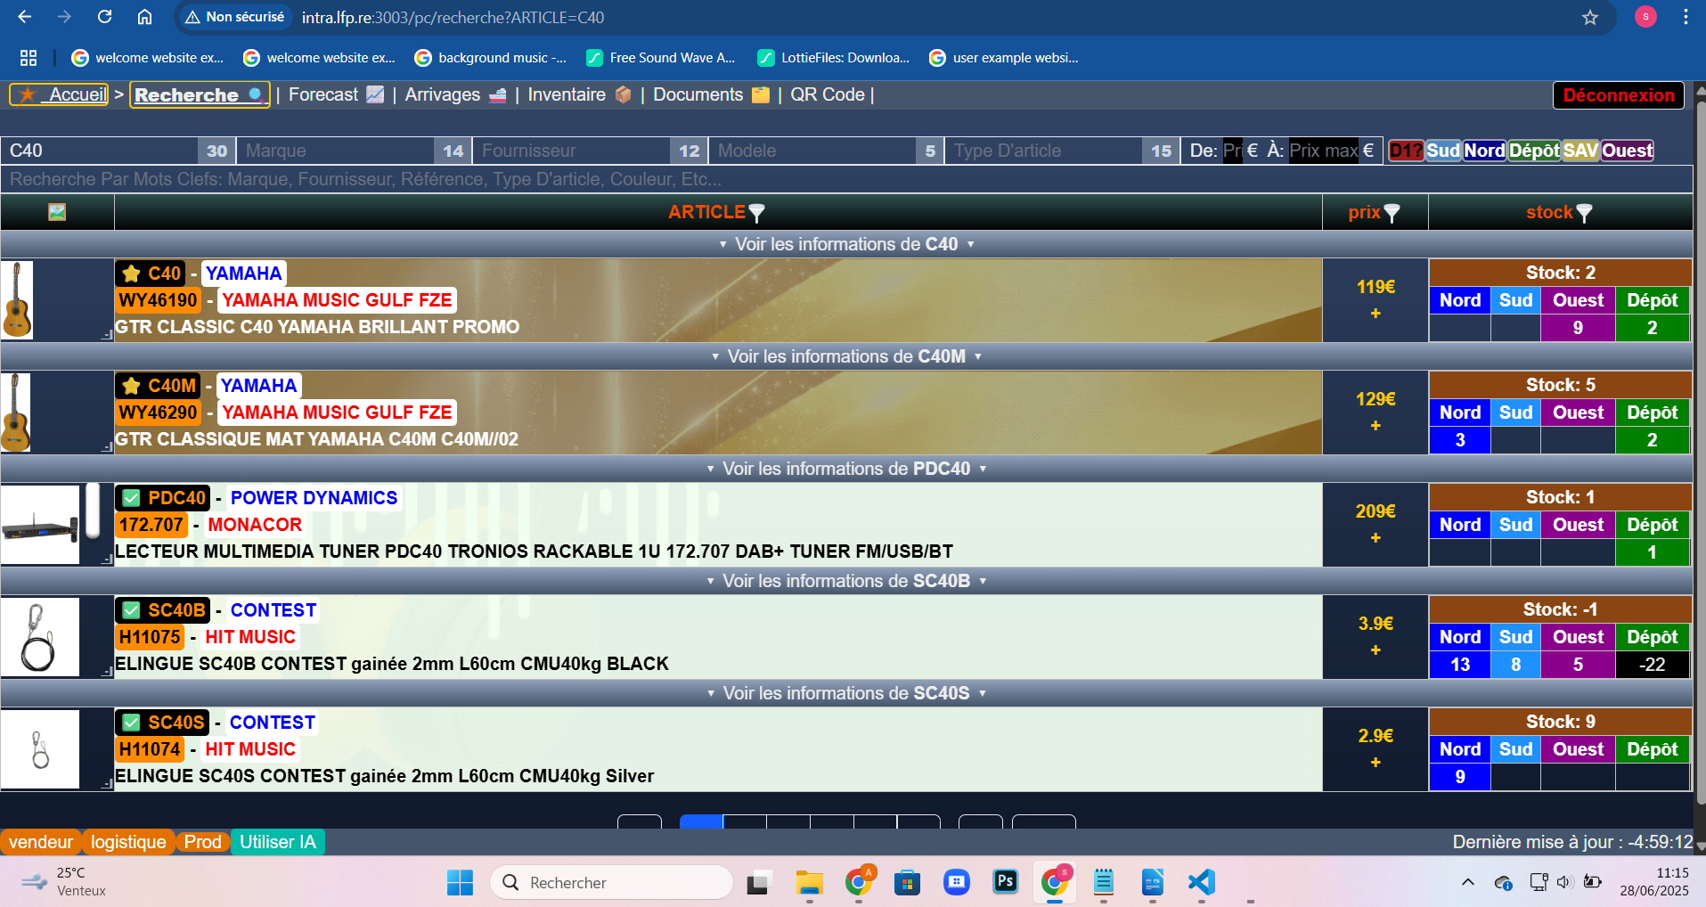Toggle the SAV store filter
Viewport: 1706px width, 907px height.
1579,151
